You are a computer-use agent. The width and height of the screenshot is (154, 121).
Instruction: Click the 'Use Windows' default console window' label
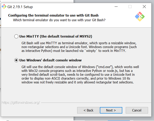tap(50, 60)
